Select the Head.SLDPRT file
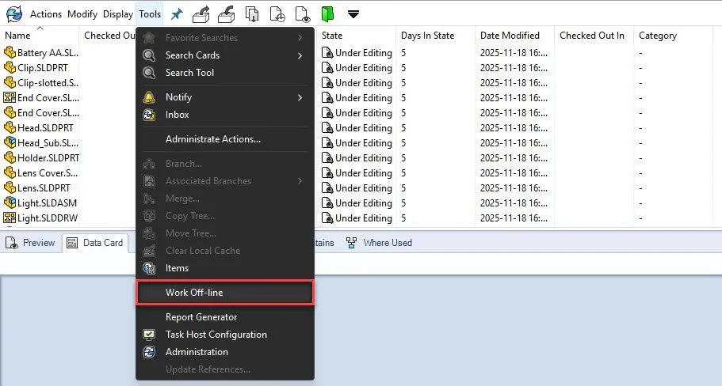The height and width of the screenshot is (386, 722). click(x=38, y=128)
